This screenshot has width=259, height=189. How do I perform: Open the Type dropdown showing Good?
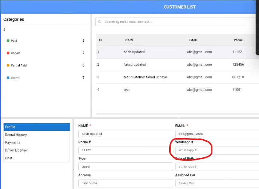[125, 167]
